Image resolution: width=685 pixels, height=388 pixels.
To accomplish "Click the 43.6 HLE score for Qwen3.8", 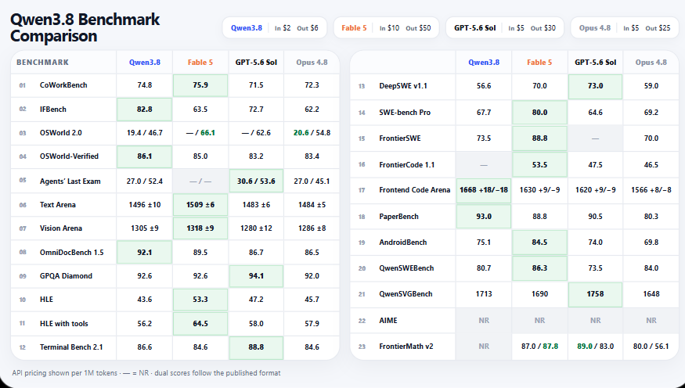I will (145, 300).
